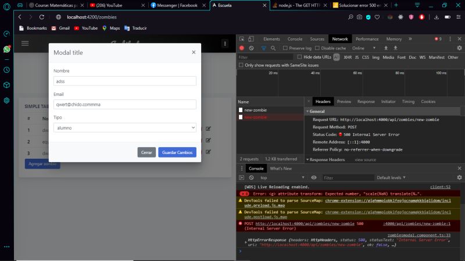Expand HttpErrorResponse object in console
465x261 pixels.
coord(245,242)
